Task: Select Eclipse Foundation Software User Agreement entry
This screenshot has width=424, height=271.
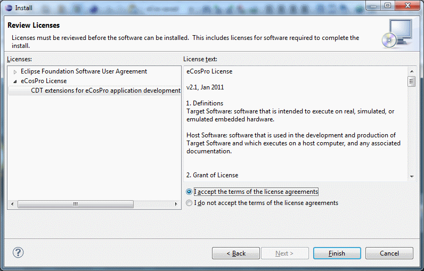Action: [84, 71]
